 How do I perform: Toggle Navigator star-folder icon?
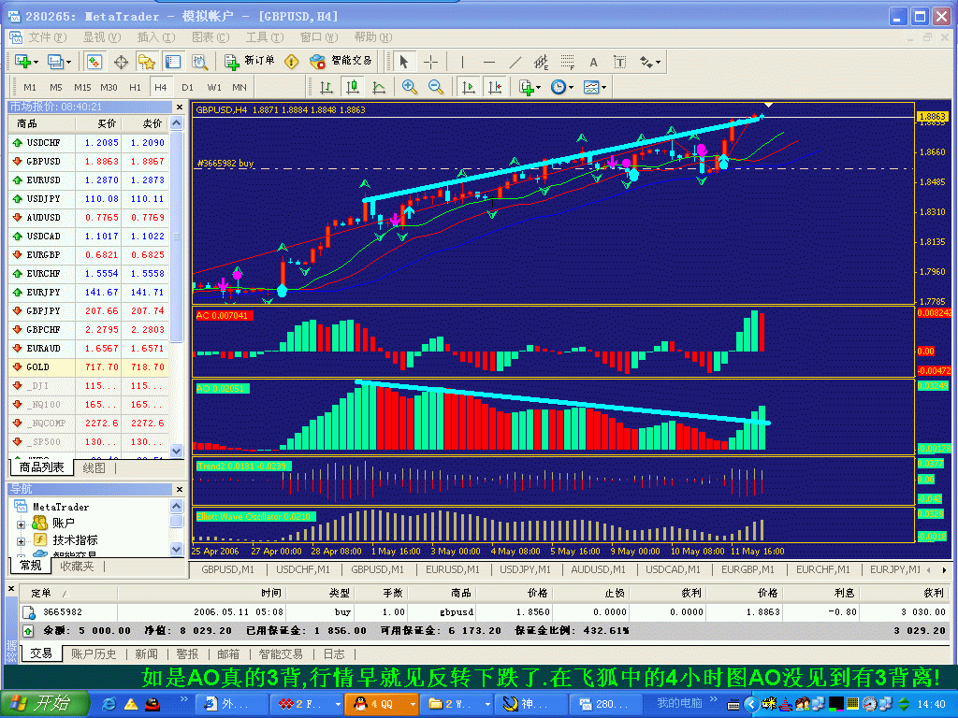[x=147, y=62]
